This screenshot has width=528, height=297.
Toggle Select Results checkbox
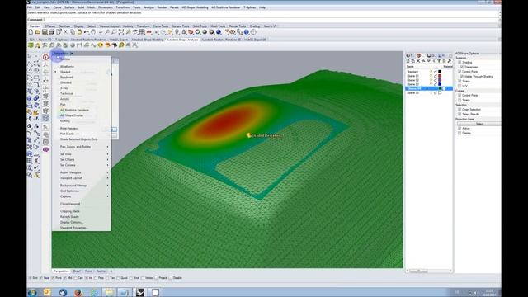point(460,114)
